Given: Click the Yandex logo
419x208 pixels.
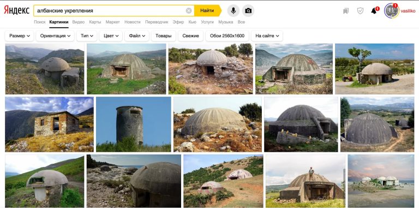Looking at the screenshot, I should 16,10.
